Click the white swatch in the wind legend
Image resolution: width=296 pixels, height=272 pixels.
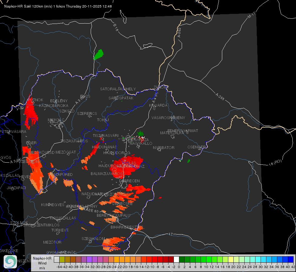[176, 260]
